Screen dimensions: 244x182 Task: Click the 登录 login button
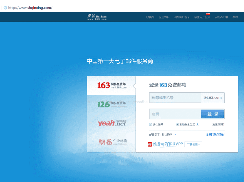(213, 114)
